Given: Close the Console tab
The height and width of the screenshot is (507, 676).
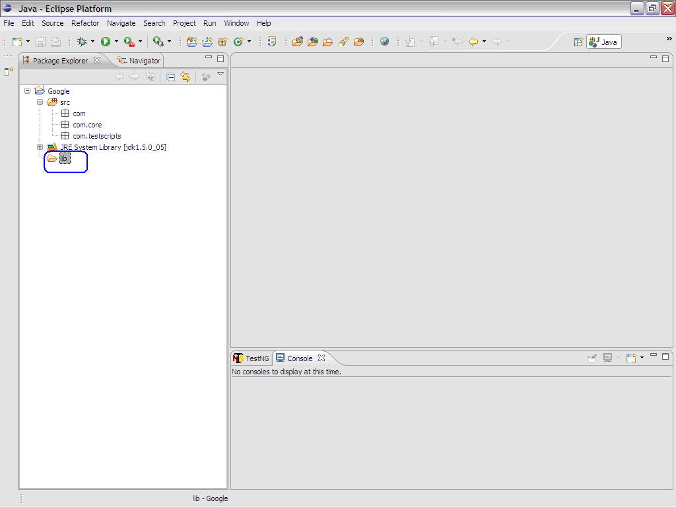Looking at the screenshot, I should point(321,358).
